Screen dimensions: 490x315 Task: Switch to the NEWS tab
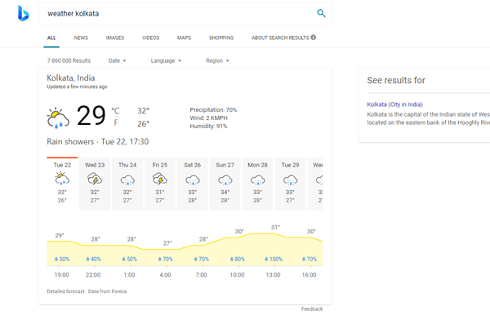tap(81, 38)
